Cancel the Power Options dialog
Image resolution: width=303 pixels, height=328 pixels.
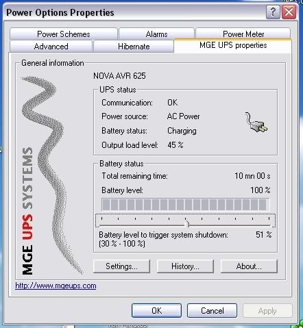pyautogui.click(x=212, y=311)
